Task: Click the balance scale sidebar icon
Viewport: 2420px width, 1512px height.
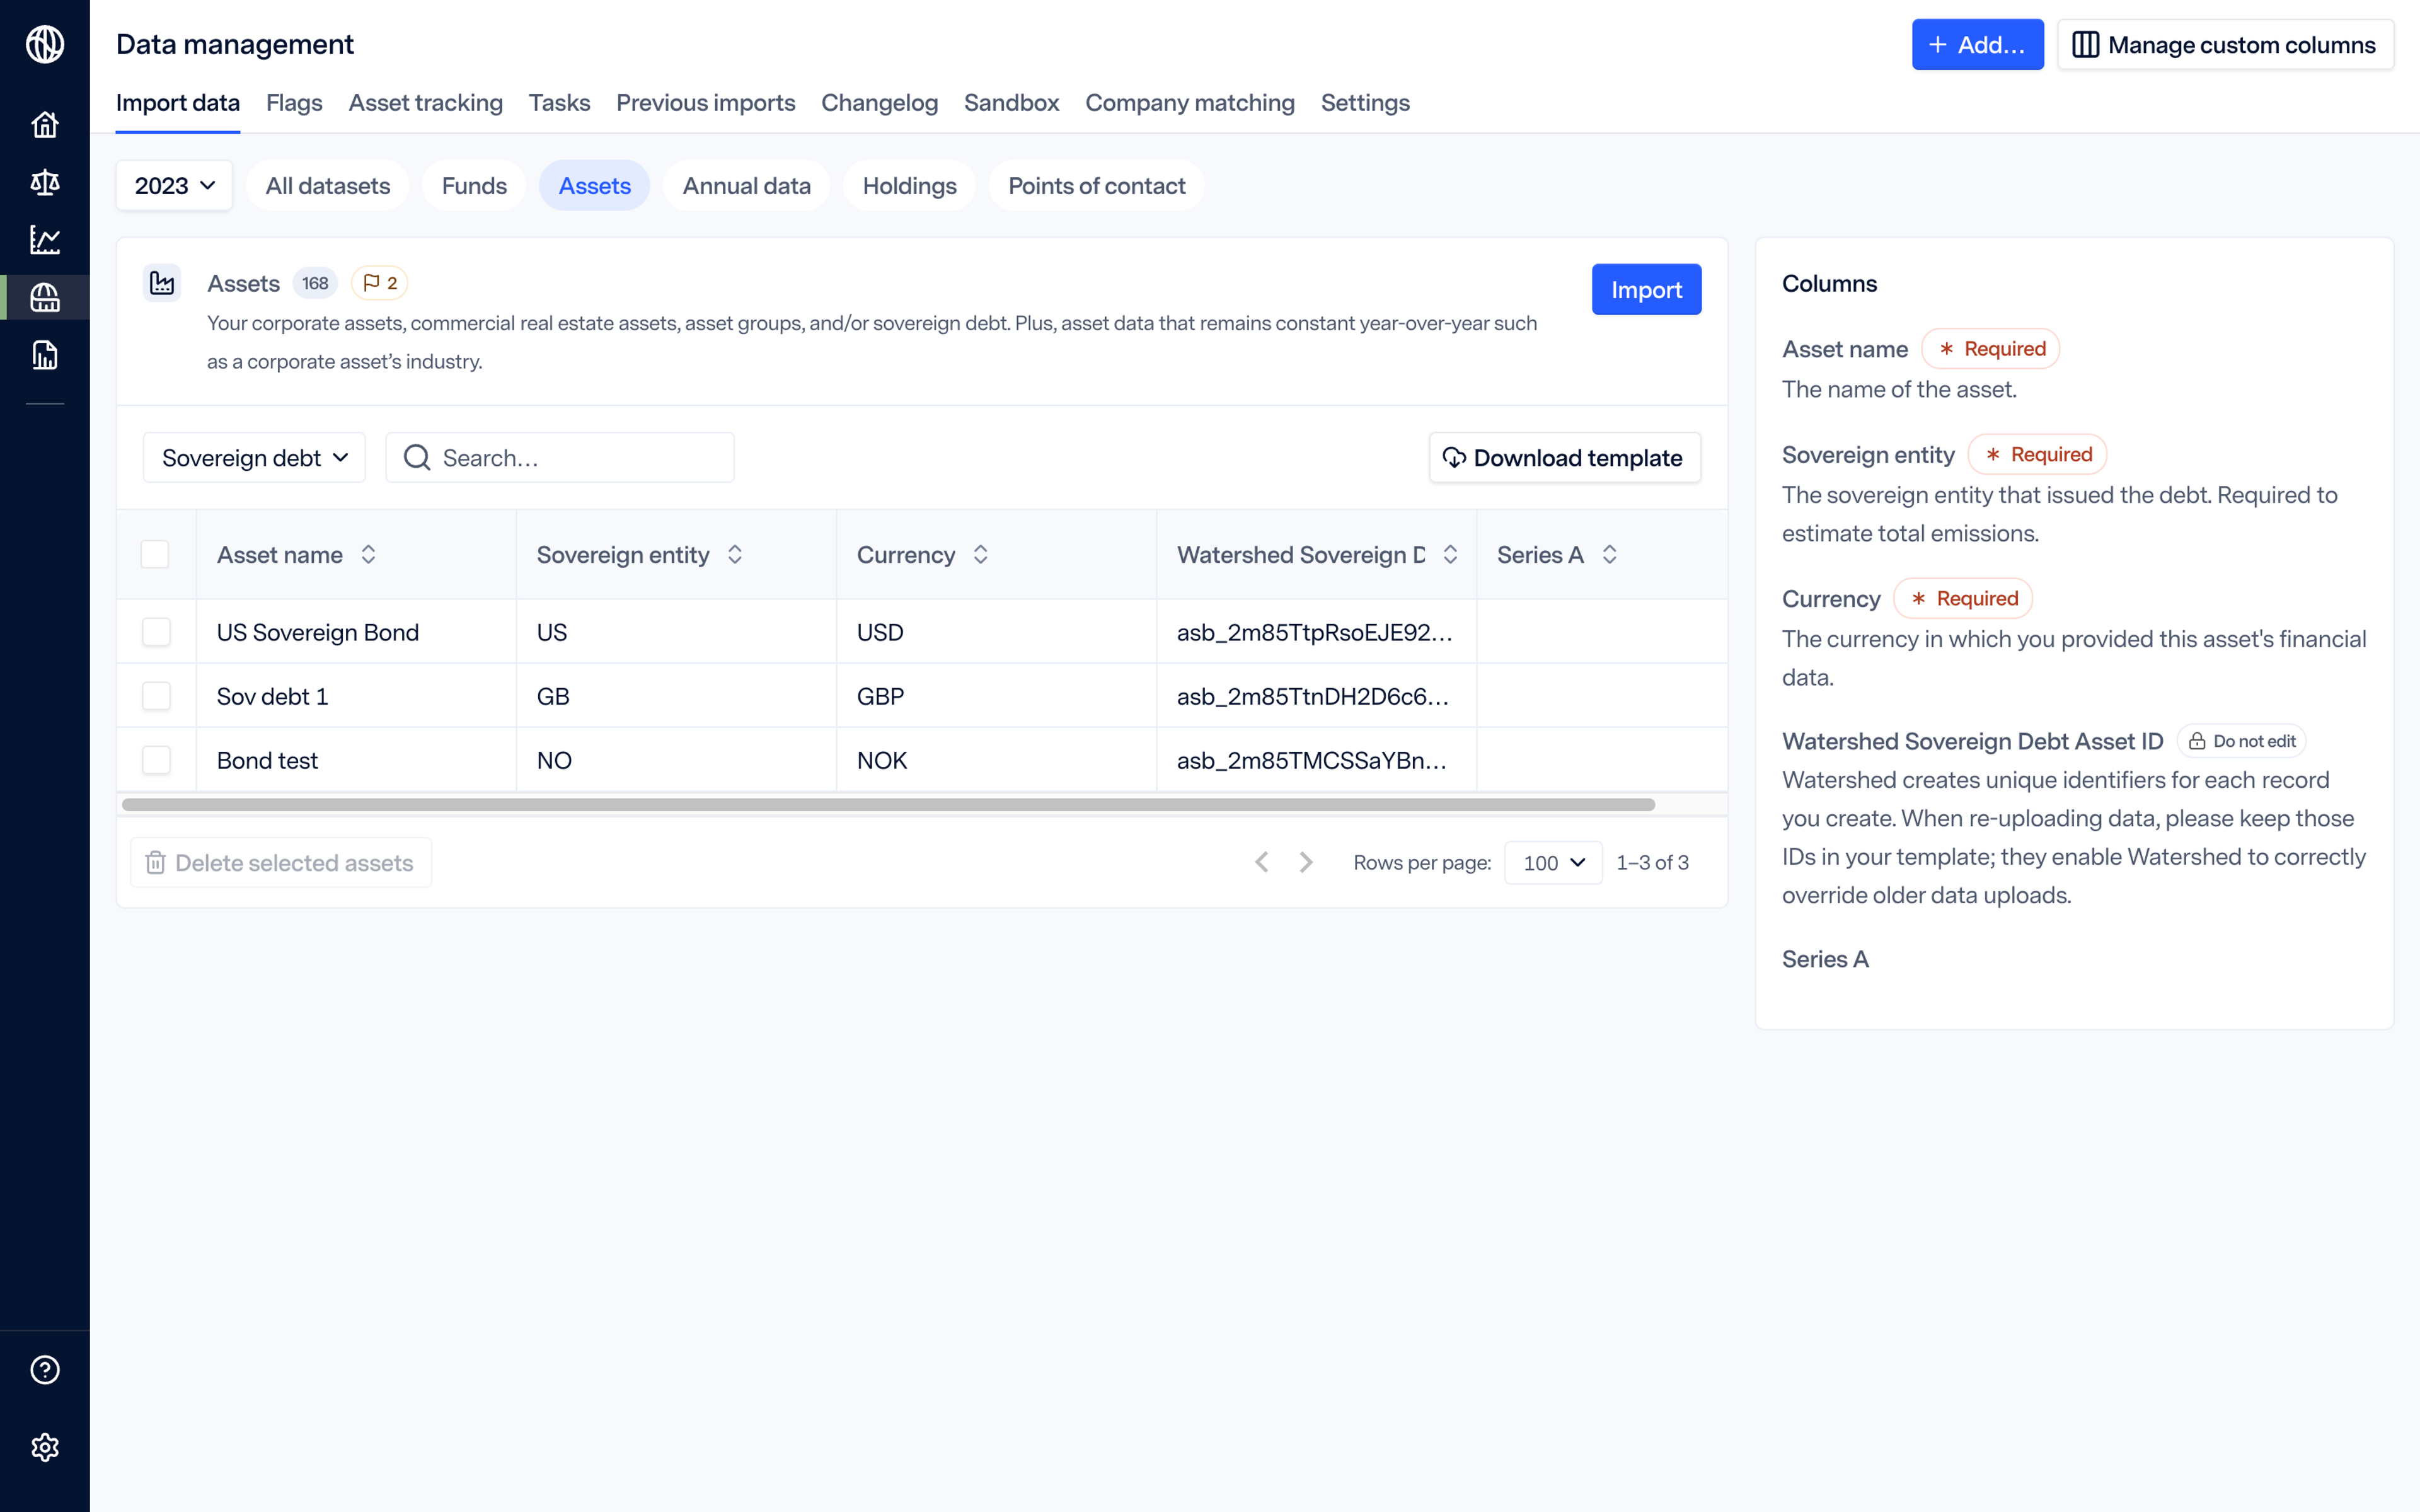Action: [x=44, y=182]
